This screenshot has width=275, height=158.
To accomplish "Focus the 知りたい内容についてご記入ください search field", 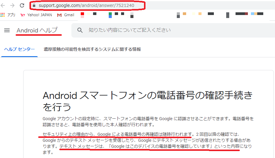I will pos(173,30).
